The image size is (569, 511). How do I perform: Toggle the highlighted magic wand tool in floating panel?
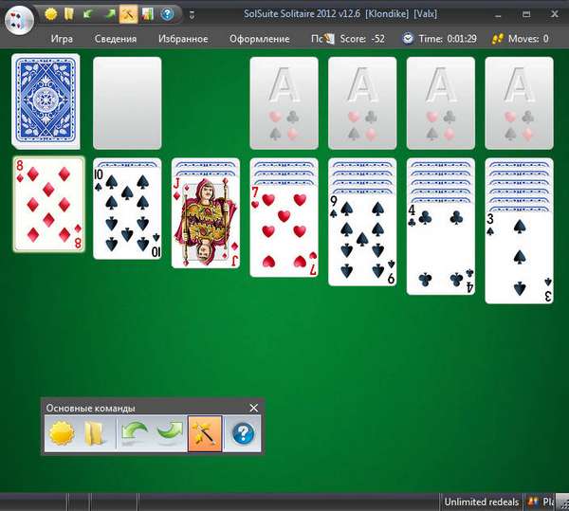point(205,434)
